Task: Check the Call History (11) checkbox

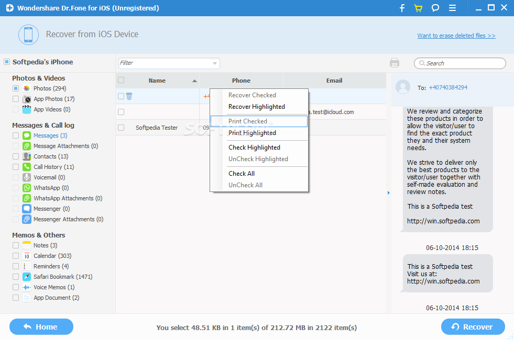Action: 16,167
